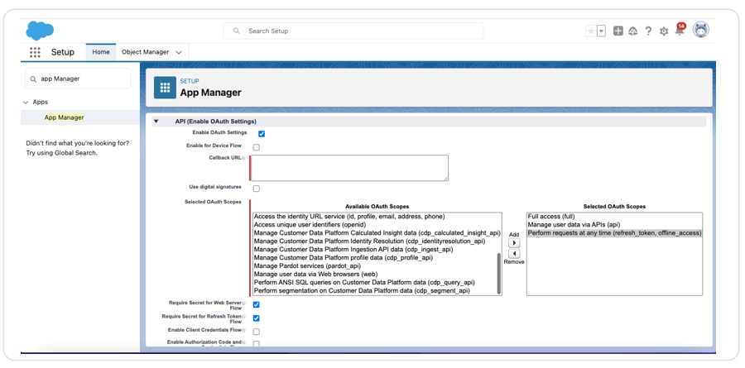This screenshot has width=745, height=368.
Task: Select App Manager in the sidebar
Action: 65,117
